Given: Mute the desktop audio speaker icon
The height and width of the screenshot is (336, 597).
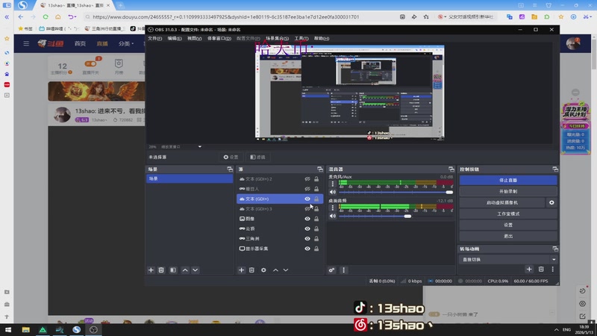Looking at the screenshot, I should pos(333,216).
